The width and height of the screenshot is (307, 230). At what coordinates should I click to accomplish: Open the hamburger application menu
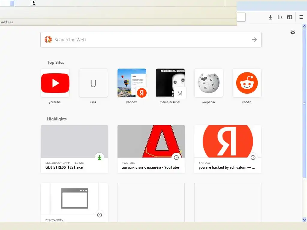tap(301, 17)
